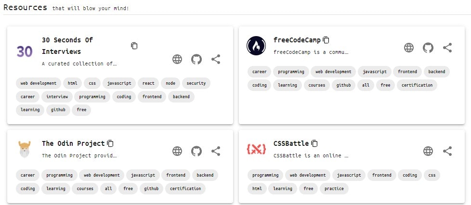Select courses tag on freeCodeCamp card
The width and height of the screenshot is (471, 205).
pos(316,85)
